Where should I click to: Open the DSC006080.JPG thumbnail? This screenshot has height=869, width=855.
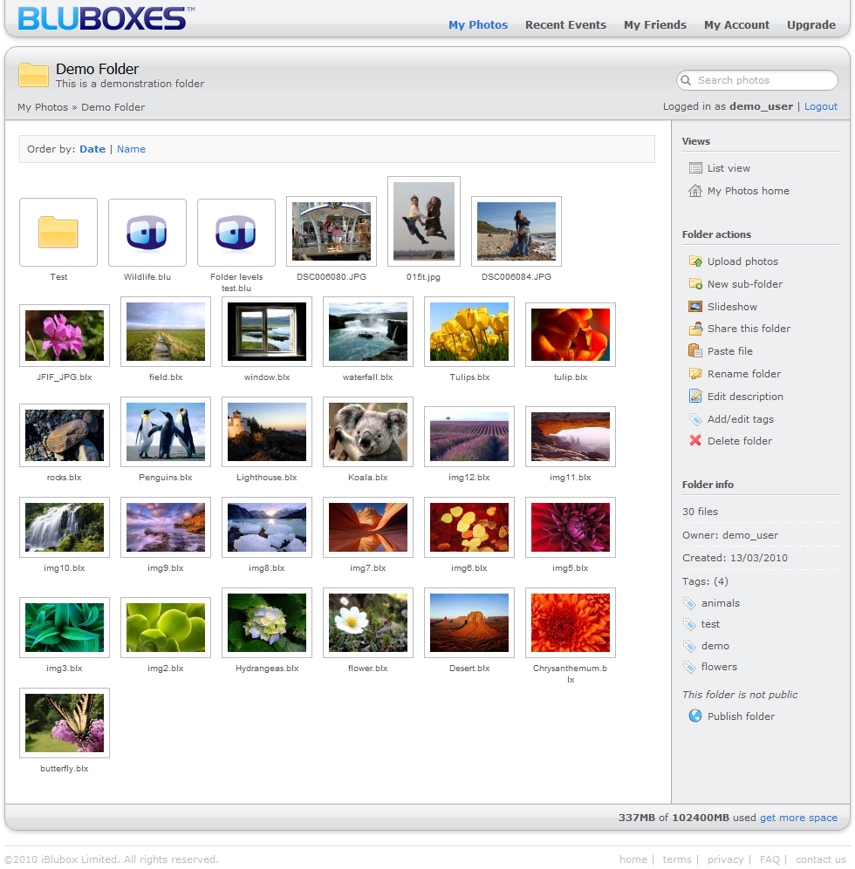[x=332, y=231]
